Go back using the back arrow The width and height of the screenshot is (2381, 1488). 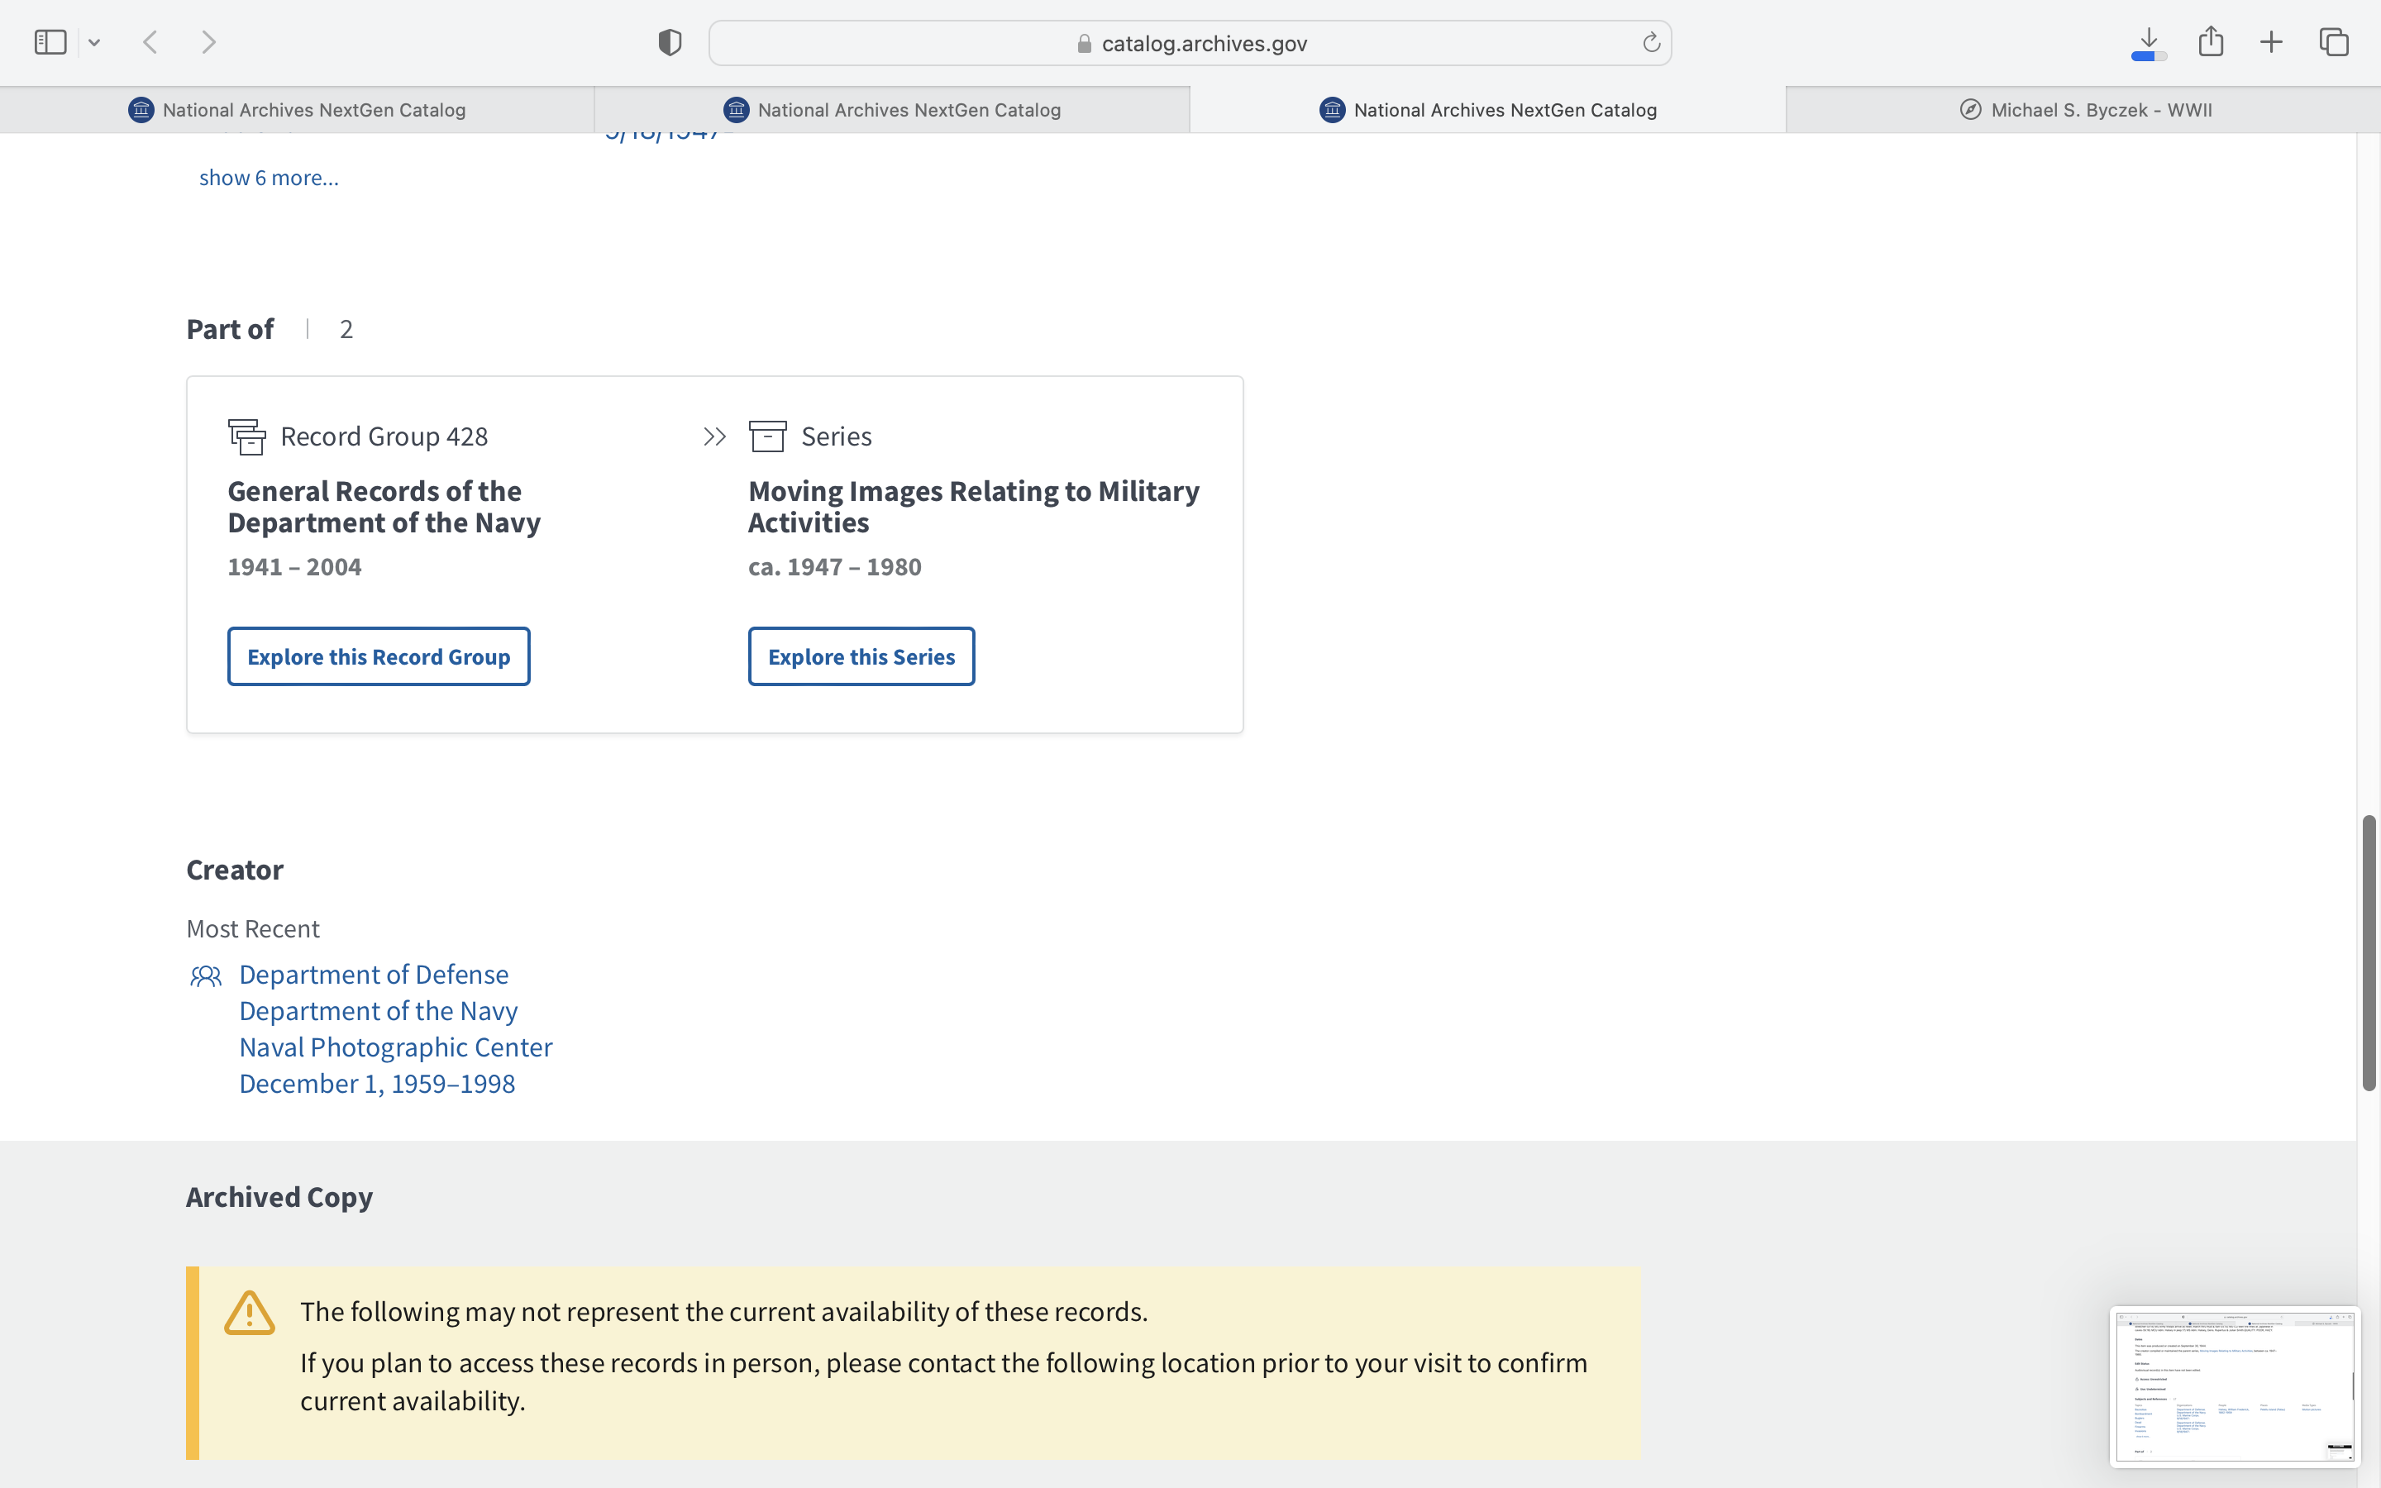tap(150, 42)
